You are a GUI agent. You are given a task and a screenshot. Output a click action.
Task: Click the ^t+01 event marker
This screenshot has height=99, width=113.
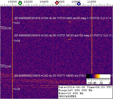16,23
